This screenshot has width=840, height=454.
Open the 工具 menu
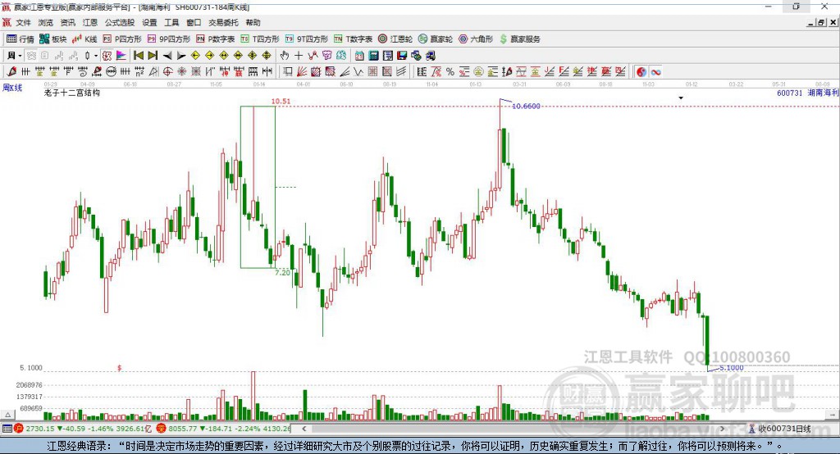(171, 22)
